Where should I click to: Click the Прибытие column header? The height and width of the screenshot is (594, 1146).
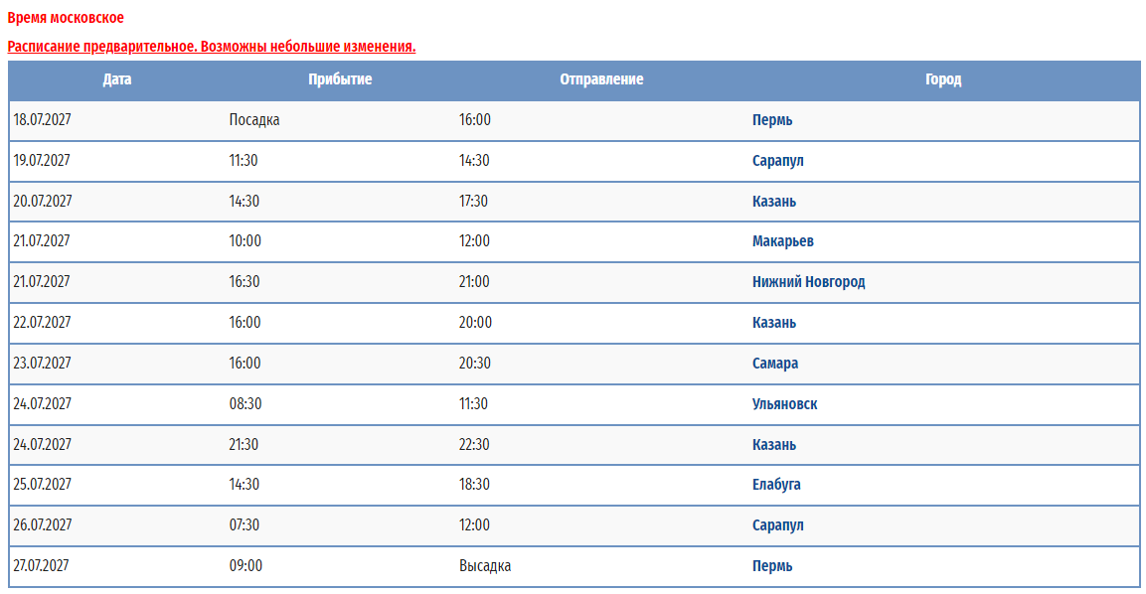(x=340, y=79)
